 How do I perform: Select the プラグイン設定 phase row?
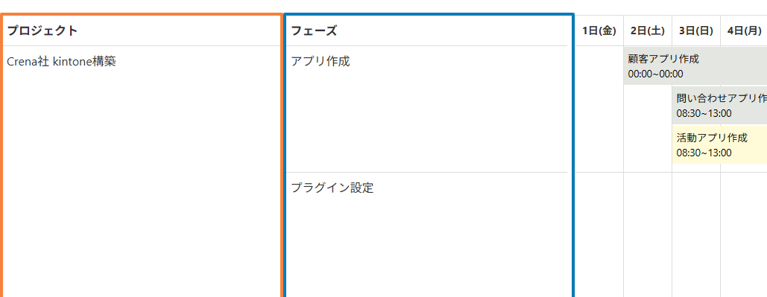[426, 234]
